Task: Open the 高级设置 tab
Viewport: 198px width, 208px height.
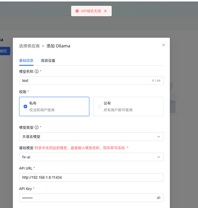Action: [x=48, y=61]
